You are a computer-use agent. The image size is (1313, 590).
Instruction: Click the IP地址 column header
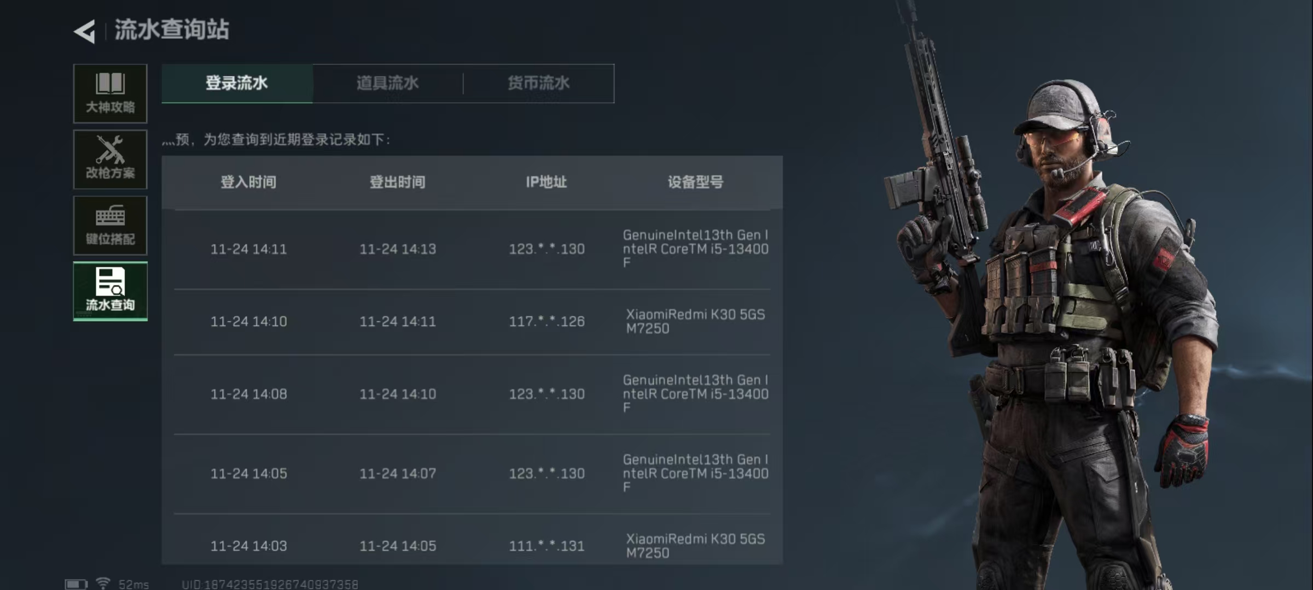[547, 182]
